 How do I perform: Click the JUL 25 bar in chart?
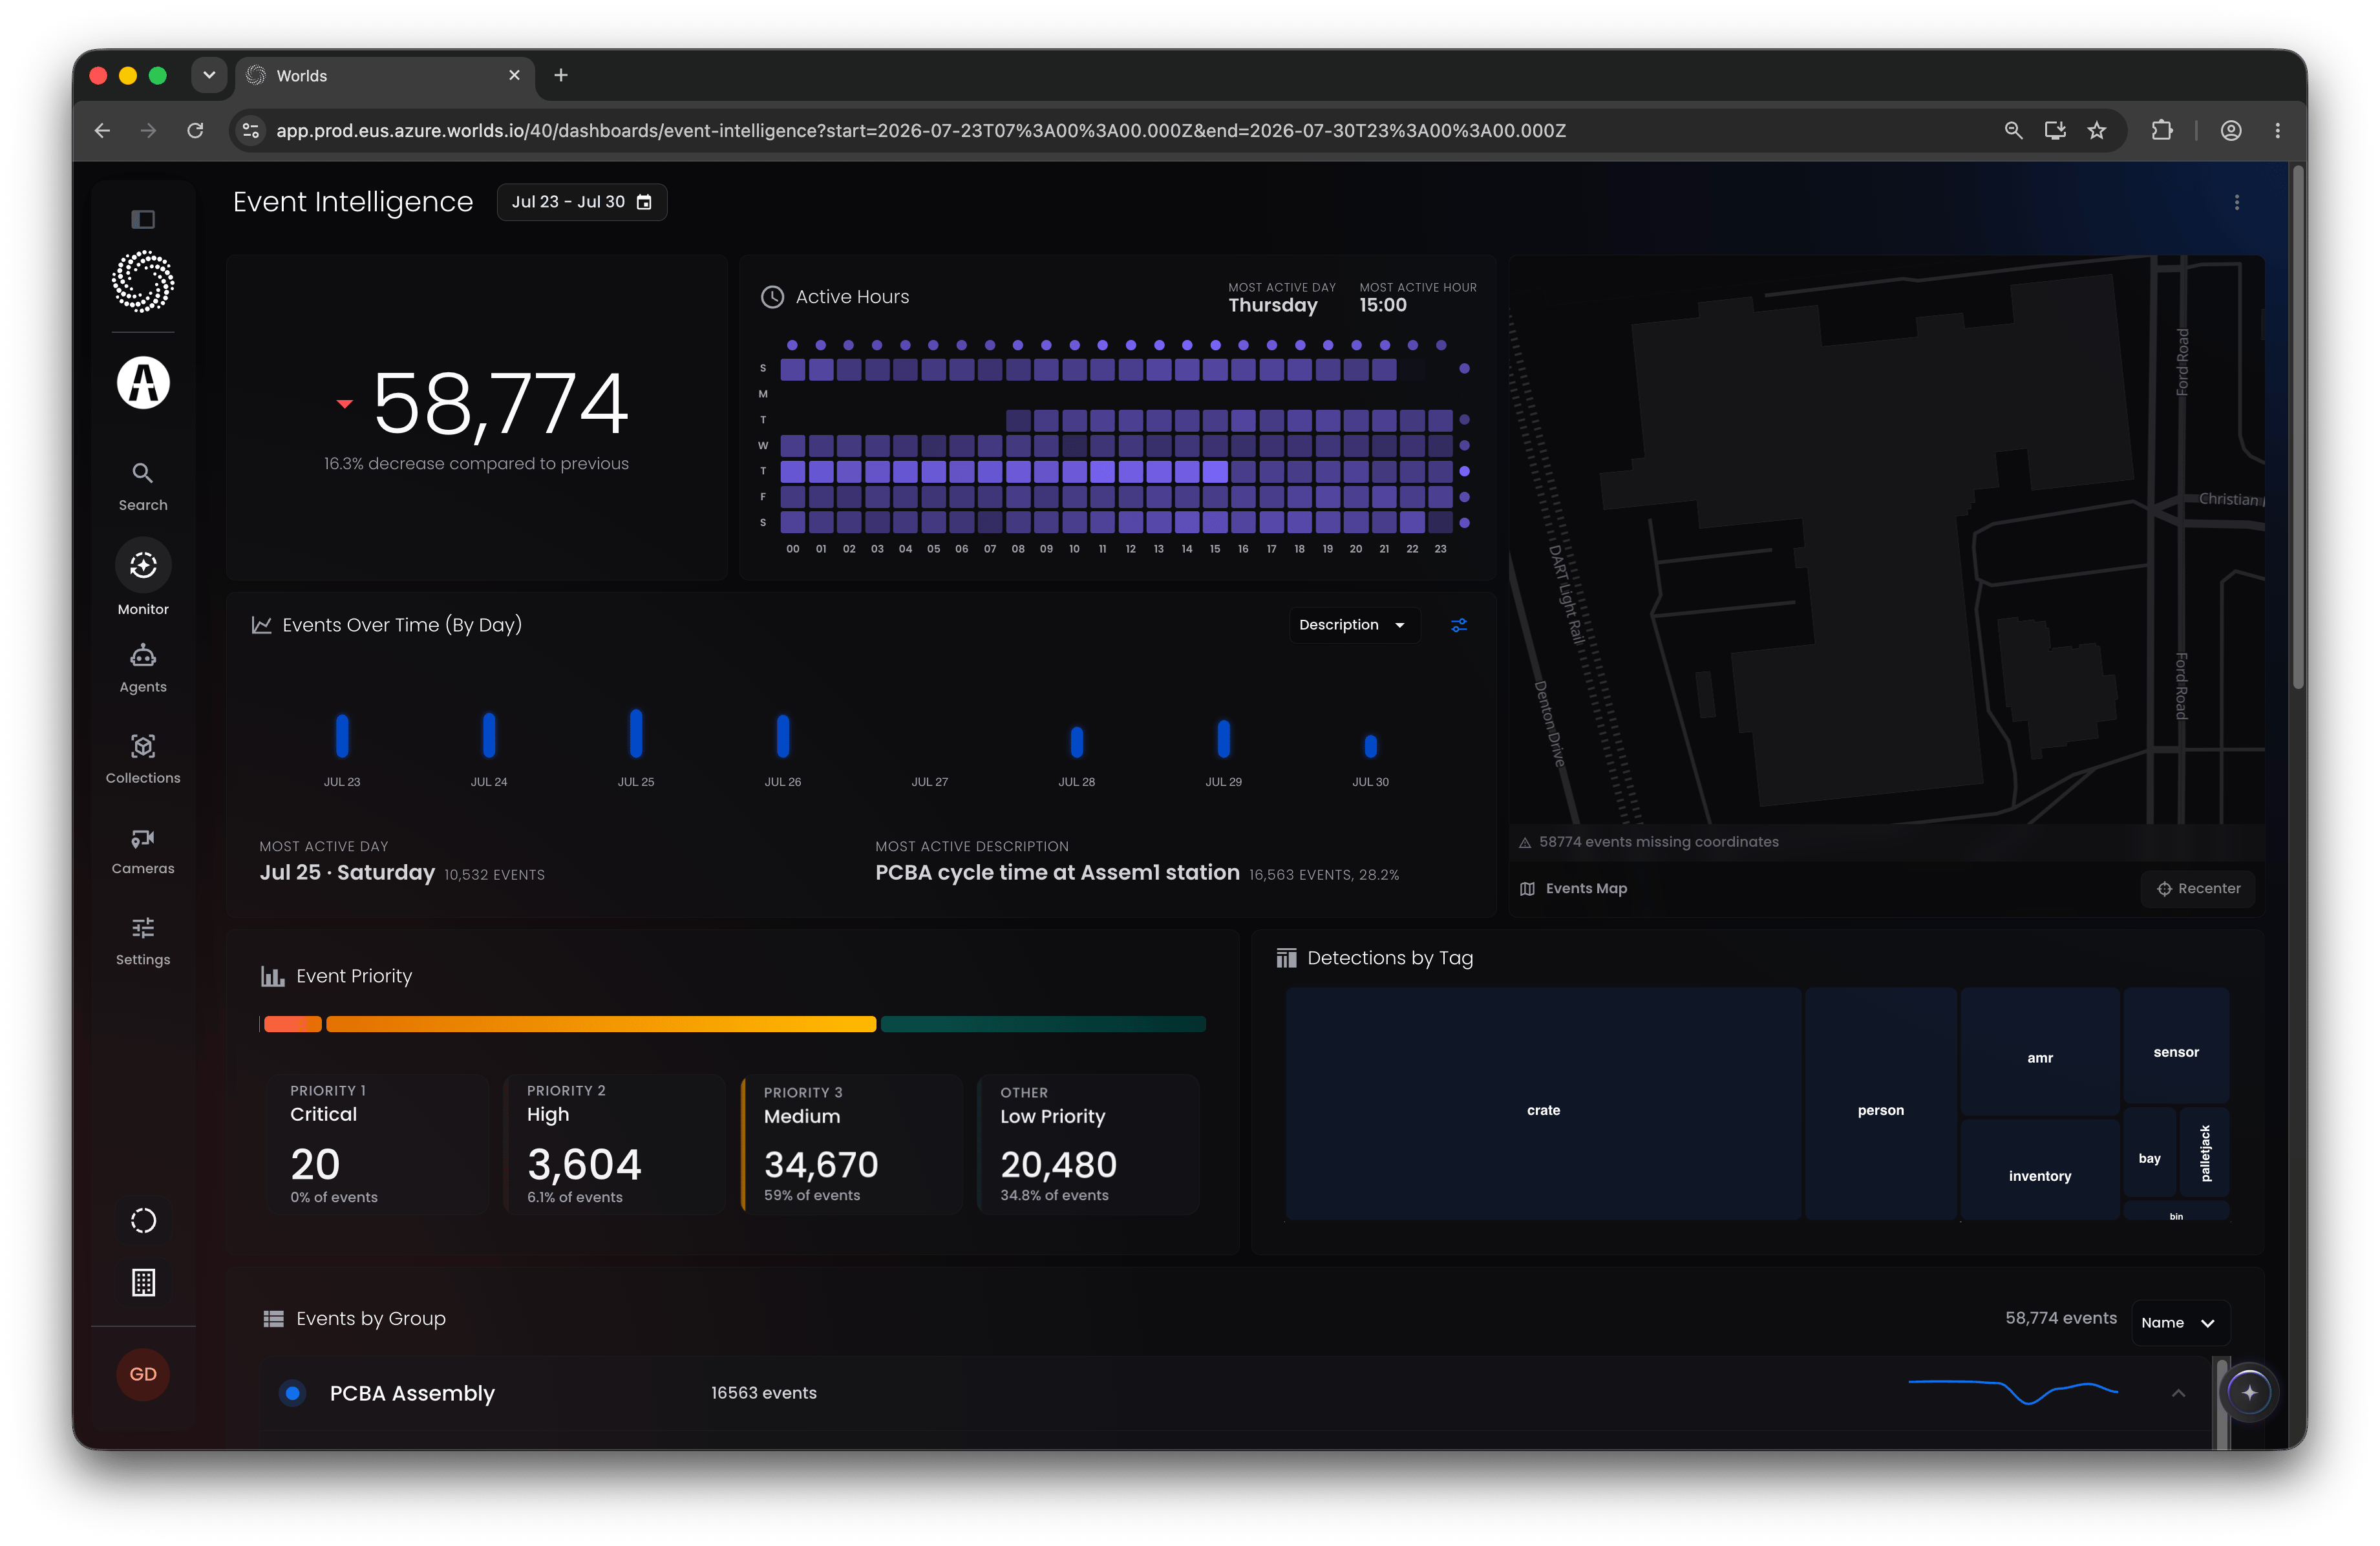pos(636,733)
